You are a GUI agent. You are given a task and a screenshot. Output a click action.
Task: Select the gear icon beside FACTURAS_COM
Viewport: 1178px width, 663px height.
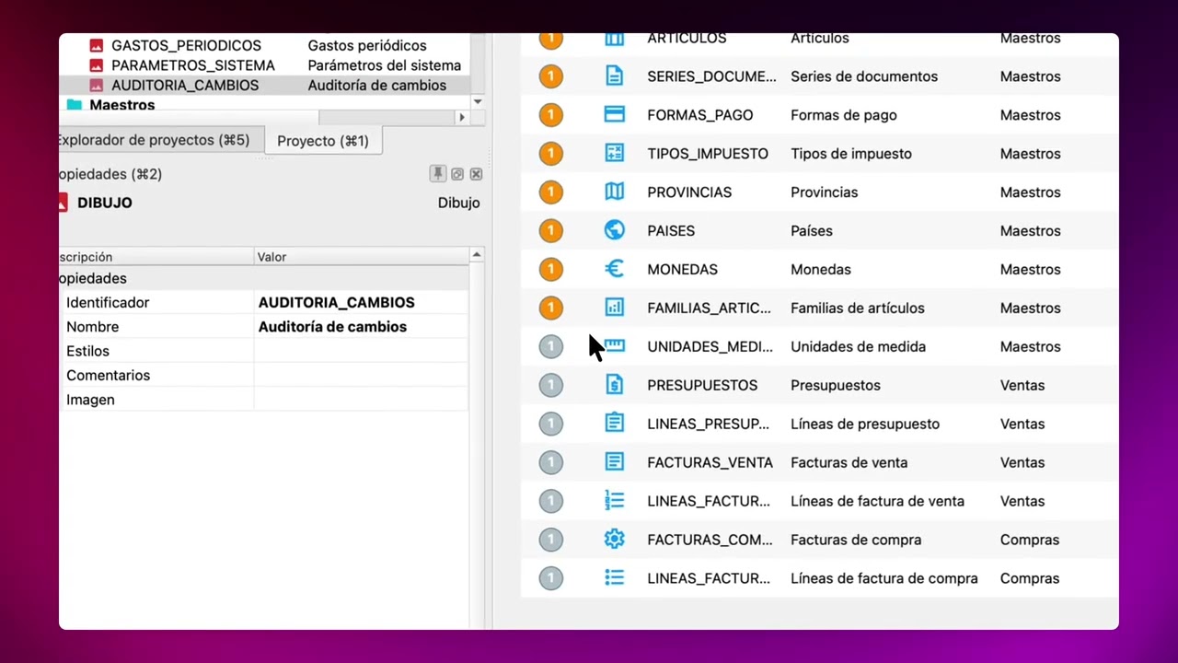pyautogui.click(x=614, y=540)
